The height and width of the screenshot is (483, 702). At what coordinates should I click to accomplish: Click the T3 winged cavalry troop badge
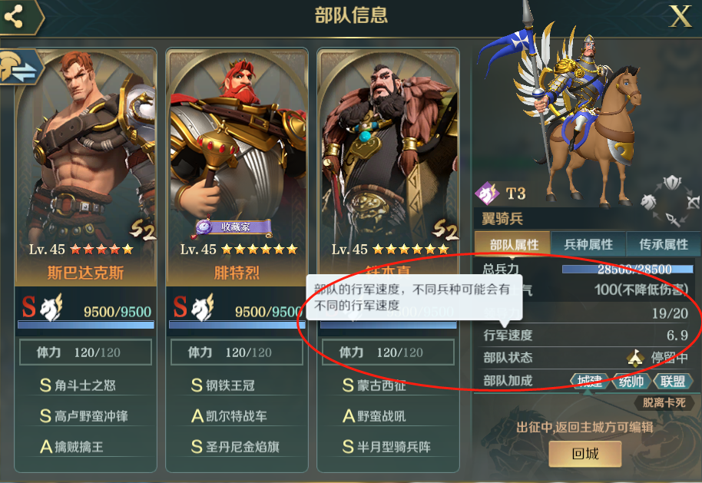pos(487,194)
